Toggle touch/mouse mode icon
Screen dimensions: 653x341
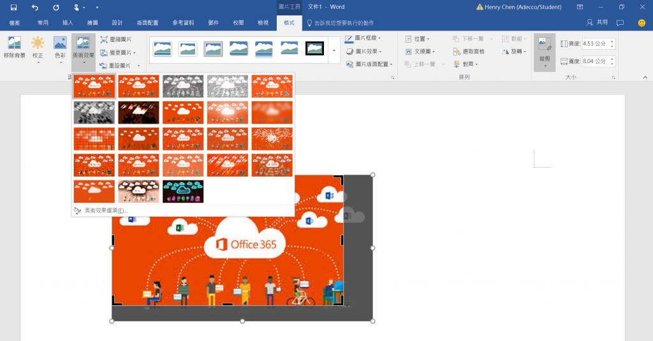tap(77, 7)
